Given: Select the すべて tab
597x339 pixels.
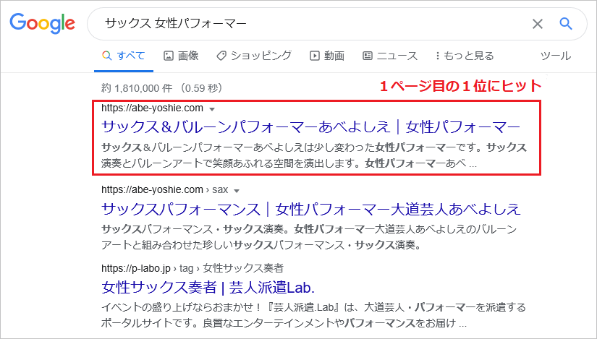Looking at the screenshot, I should pyautogui.click(x=124, y=56).
